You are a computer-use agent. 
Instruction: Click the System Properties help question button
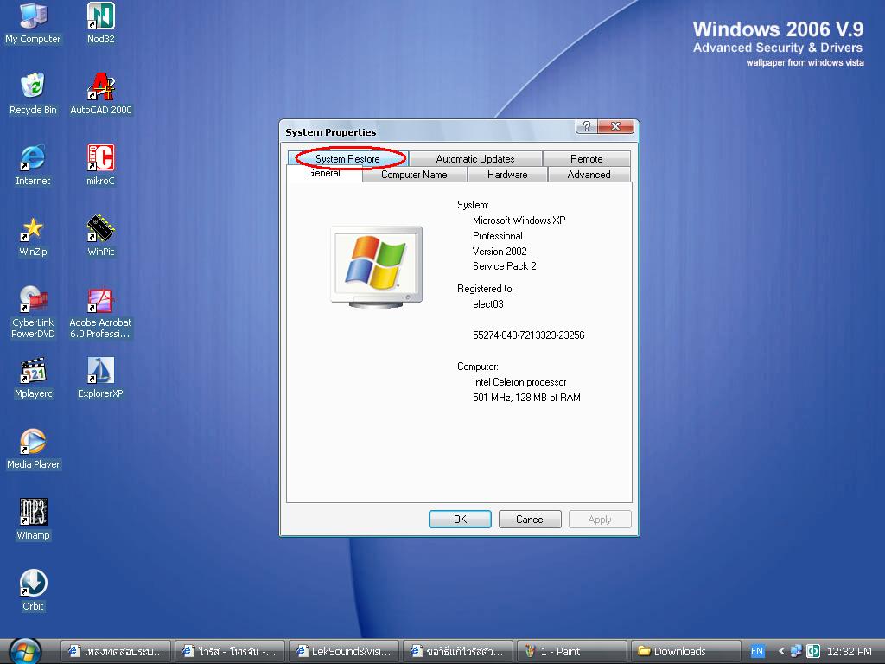point(586,126)
